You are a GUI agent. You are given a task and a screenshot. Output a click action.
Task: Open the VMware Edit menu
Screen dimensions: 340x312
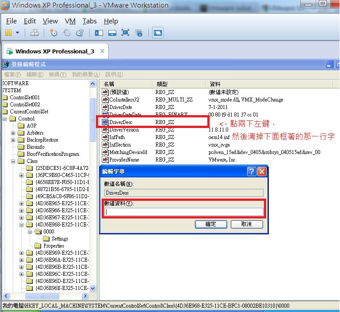[x=30, y=21]
